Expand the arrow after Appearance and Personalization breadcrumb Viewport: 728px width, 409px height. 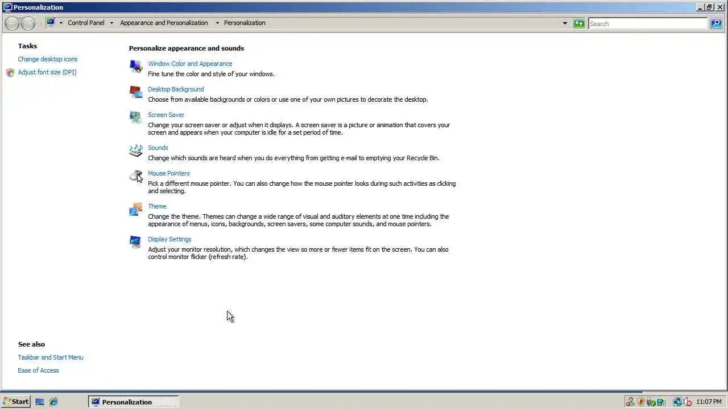[217, 23]
